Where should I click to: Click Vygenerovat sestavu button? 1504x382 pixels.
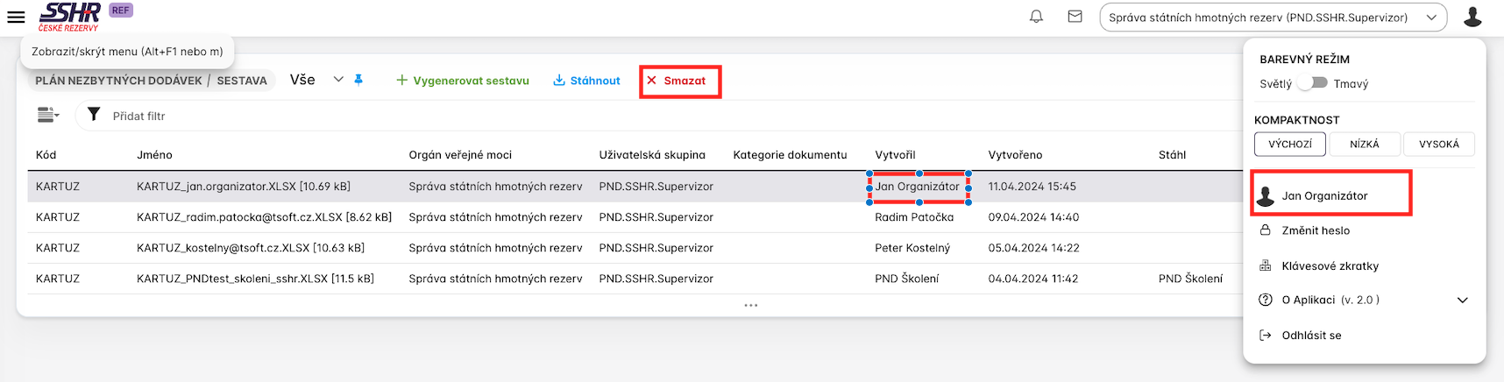coord(463,81)
